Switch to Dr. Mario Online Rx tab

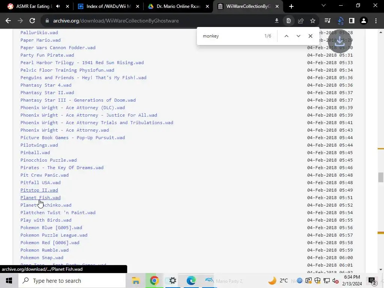pyautogui.click(x=178, y=6)
